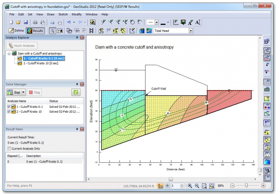Viewport: 276px width, 194px height.
Task: Click the film strip animation icon
Action: click(91, 31)
